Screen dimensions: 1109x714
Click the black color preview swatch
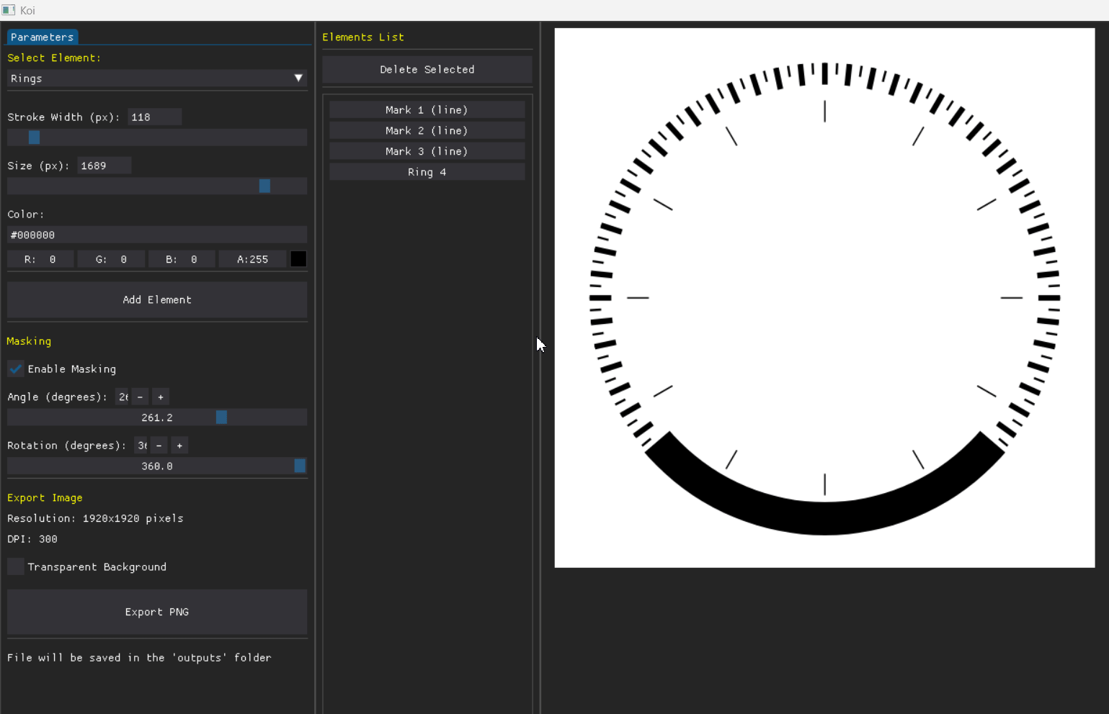tap(298, 259)
